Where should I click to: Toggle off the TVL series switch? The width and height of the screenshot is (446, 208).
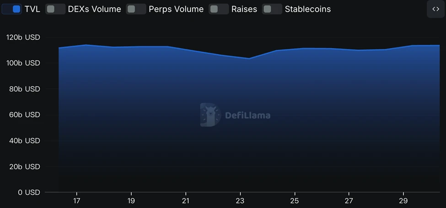click(x=12, y=9)
